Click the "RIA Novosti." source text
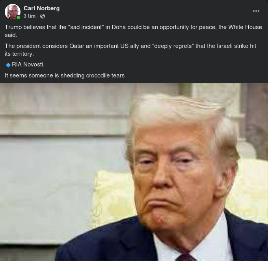Image resolution: width=268 pixels, height=261 pixels. point(28,64)
